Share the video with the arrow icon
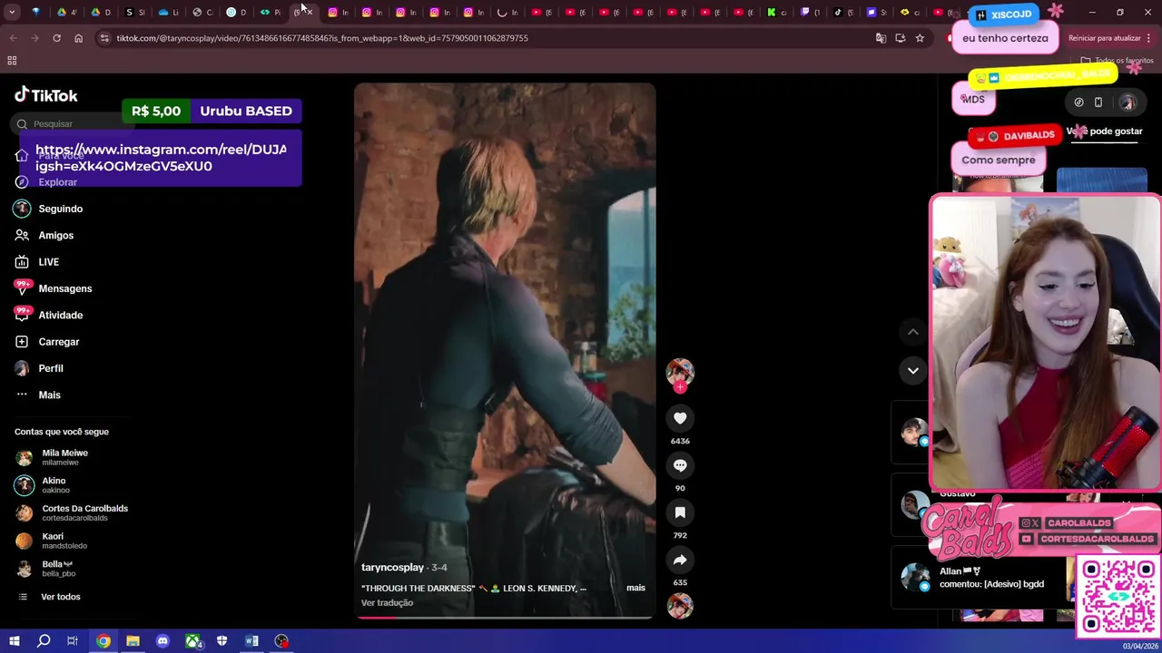The width and height of the screenshot is (1162, 653). (x=680, y=560)
